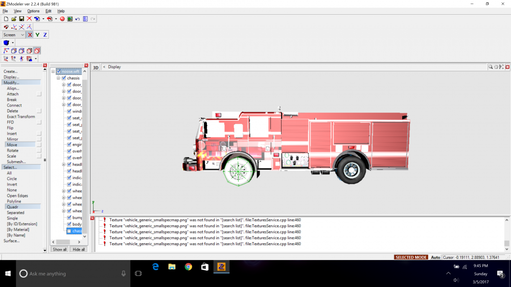
Task: Click the message log close icon
Action: click(92, 218)
